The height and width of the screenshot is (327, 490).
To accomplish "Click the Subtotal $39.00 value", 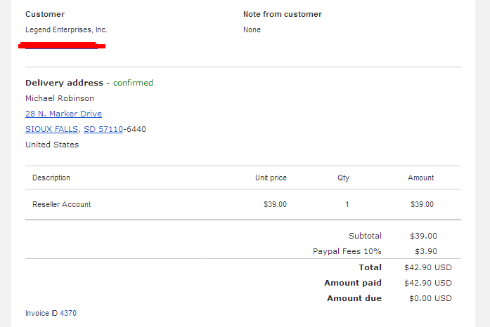I will point(423,236).
